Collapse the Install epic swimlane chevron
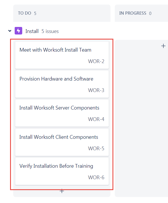The width and height of the screenshot is (168, 203). (x=10, y=31)
